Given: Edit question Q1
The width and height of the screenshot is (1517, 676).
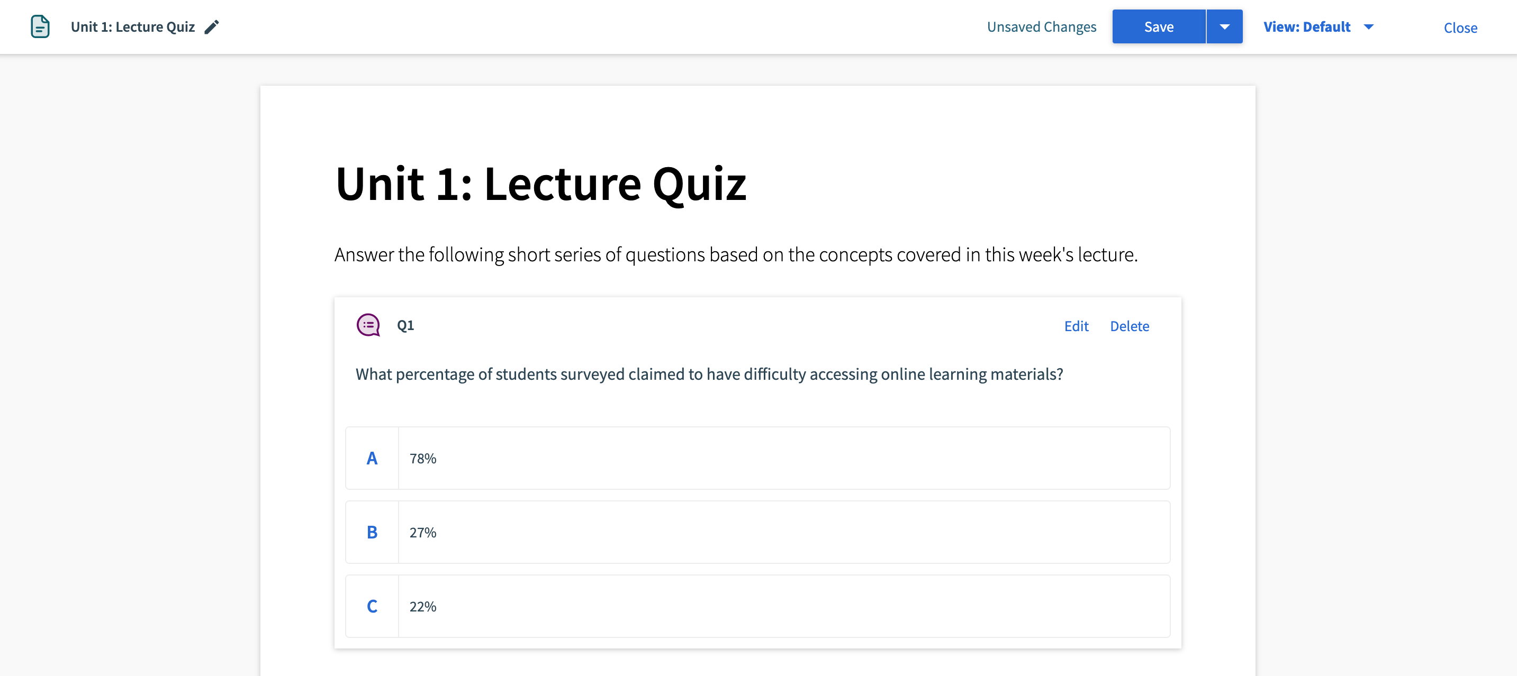Looking at the screenshot, I should (x=1076, y=326).
